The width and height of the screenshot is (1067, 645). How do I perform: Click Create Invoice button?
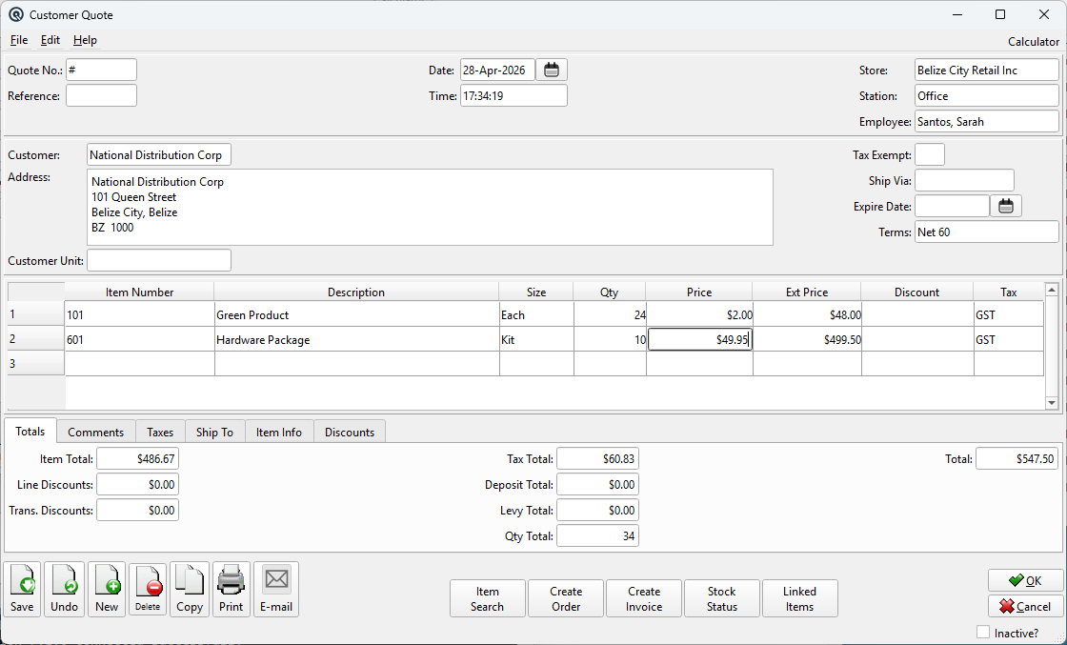click(x=644, y=598)
